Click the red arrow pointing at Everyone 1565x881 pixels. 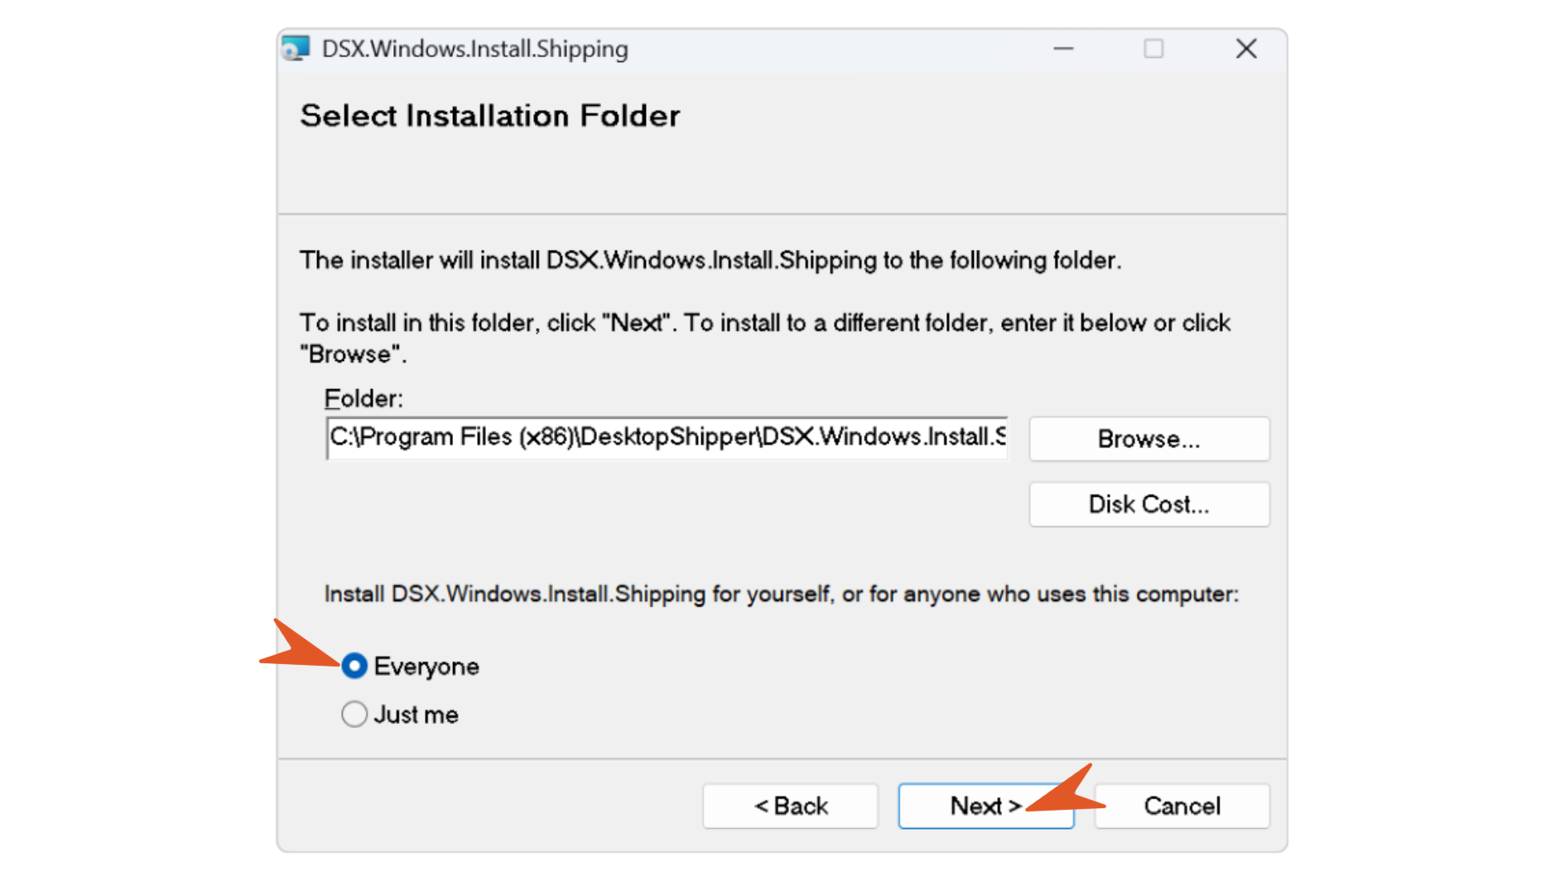pyautogui.click(x=300, y=643)
